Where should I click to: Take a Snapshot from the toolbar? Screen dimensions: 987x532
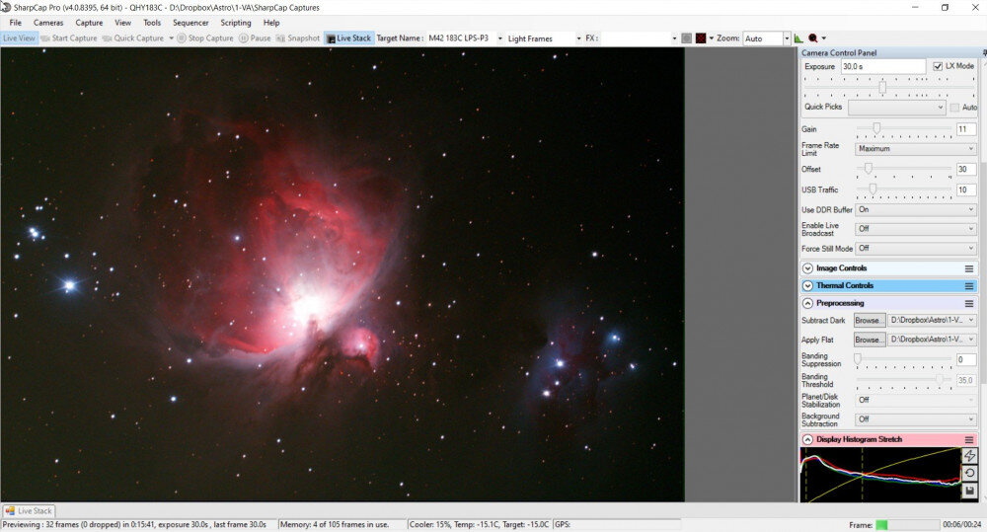[x=298, y=38]
